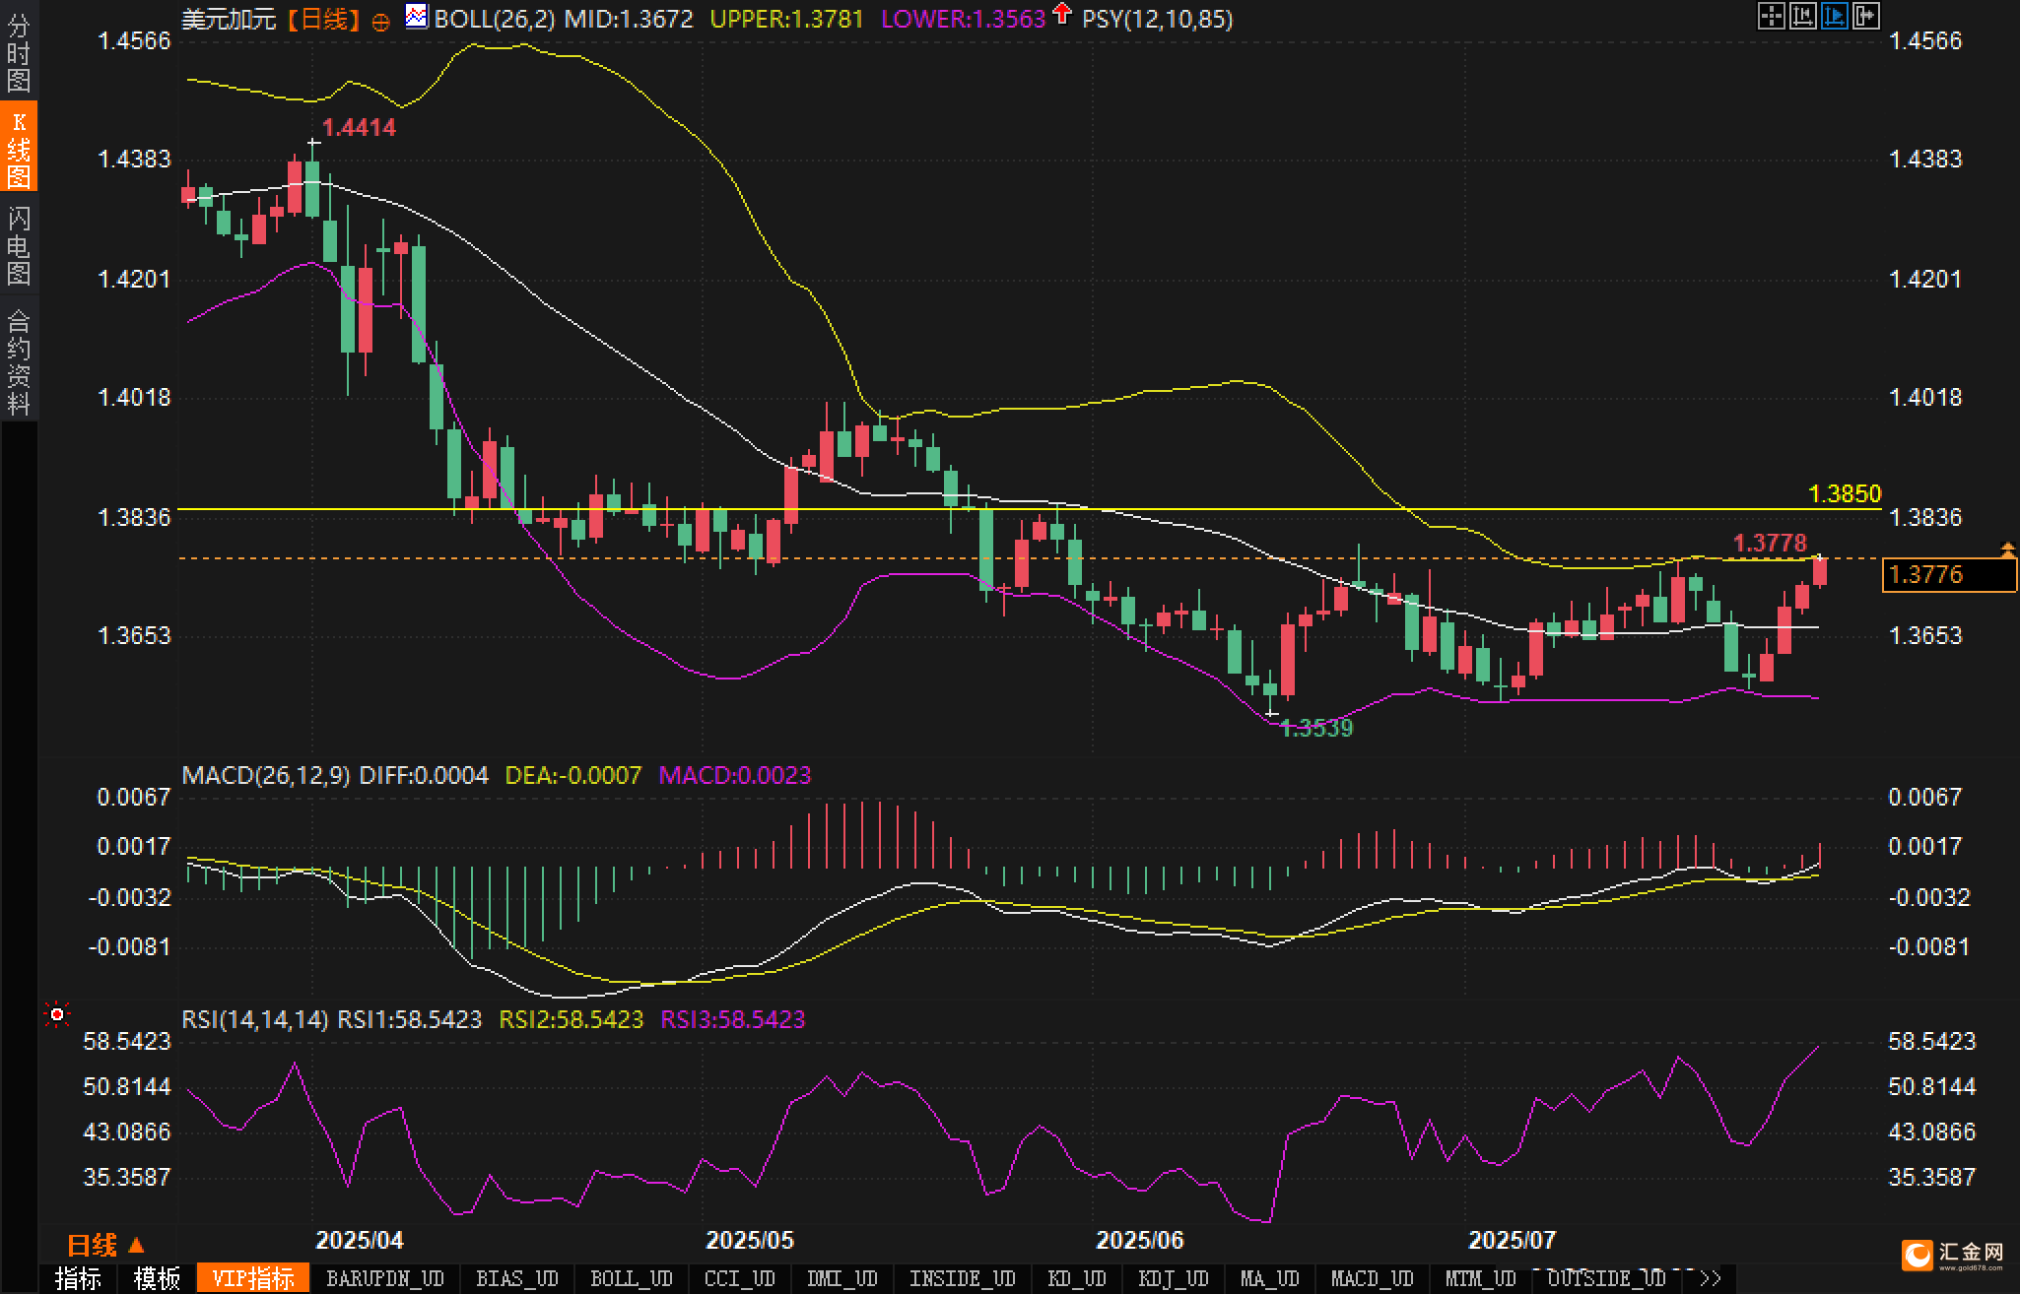Apply the OUTSIDE_UD indicator
The image size is (2020, 1294).
[x=1607, y=1278]
